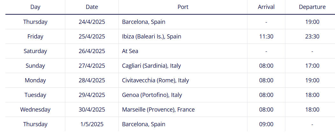
Task: Select Cagliari (Sardinia), Italy port
Action: (151, 66)
